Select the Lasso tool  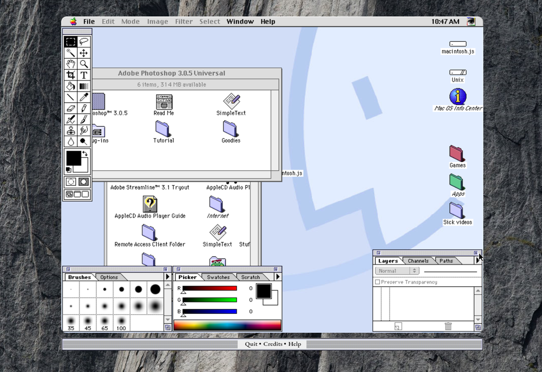tap(84, 42)
